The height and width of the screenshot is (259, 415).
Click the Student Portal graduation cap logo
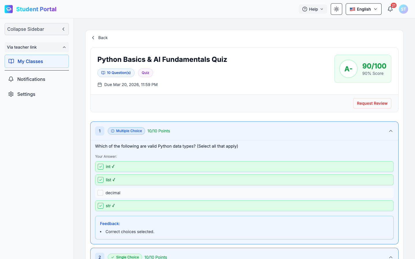click(x=9, y=9)
